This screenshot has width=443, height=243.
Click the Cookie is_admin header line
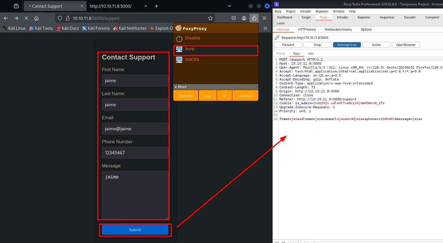click(x=332, y=103)
